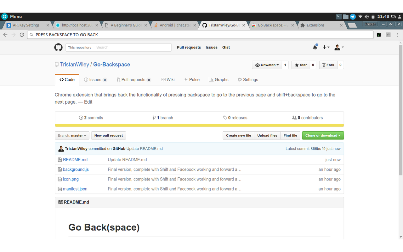Open Branch: master selector

coord(72,135)
